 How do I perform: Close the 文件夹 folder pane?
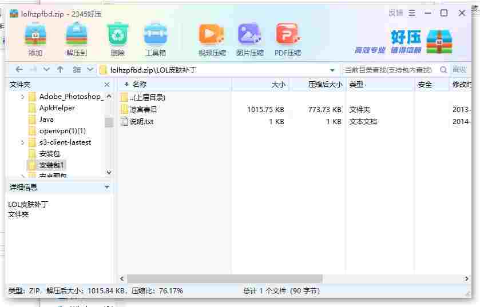(x=107, y=85)
